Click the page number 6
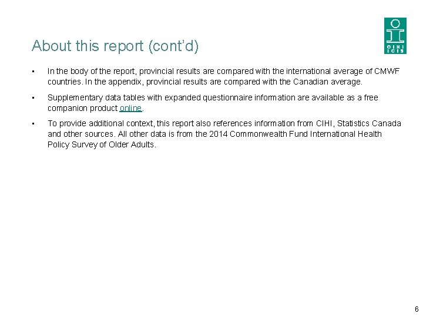The image size is (423, 317). [x=417, y=309]
